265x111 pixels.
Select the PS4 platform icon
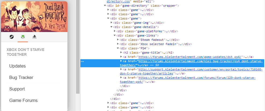pyautogui.click(x=34, y=37)
